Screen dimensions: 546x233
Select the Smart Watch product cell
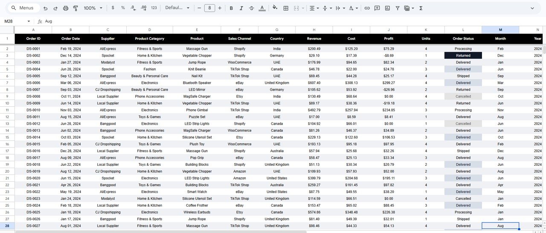pyautogui.click(x=197, y=192)
